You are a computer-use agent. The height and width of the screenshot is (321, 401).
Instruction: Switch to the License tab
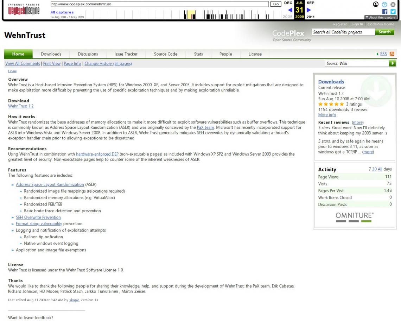coord(255,54)
